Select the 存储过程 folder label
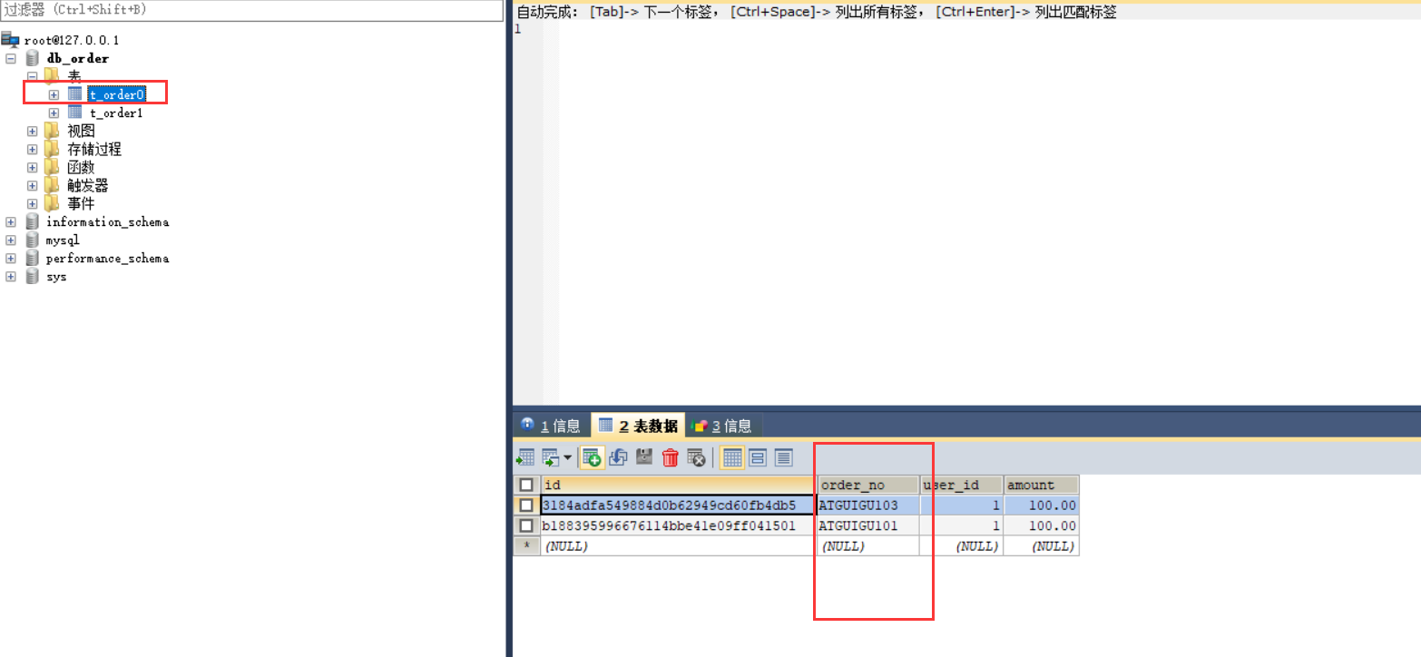1421x657 pixels. pyautogui.click(x=94, y=149)
